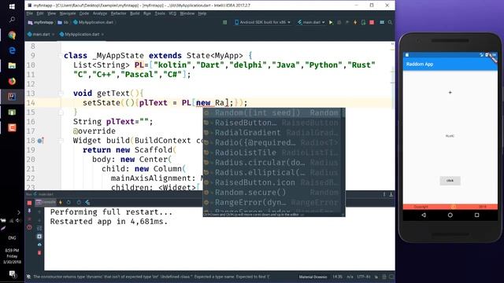Click the red stop button in the Run panel
504x283 pixels.
click(x=29, y=203)
